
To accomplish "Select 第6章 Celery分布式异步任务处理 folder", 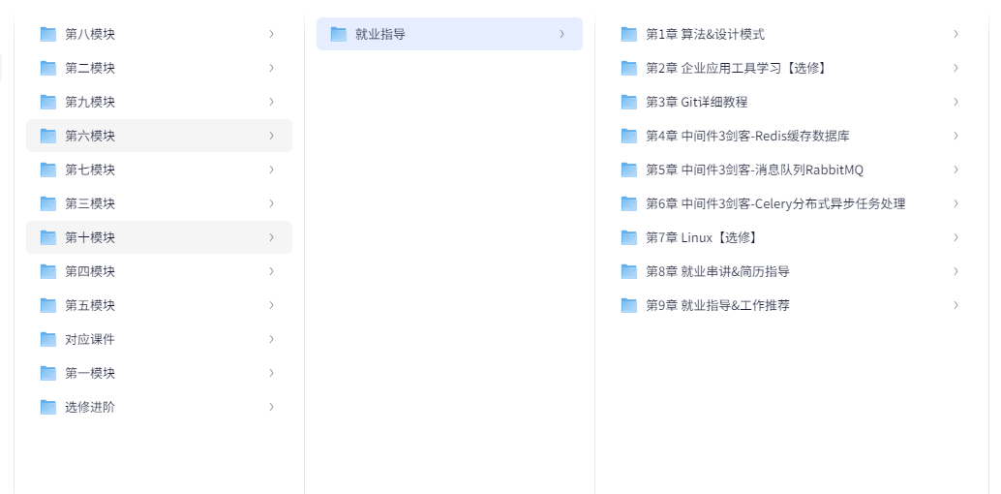I will click(x=775, y=203).
